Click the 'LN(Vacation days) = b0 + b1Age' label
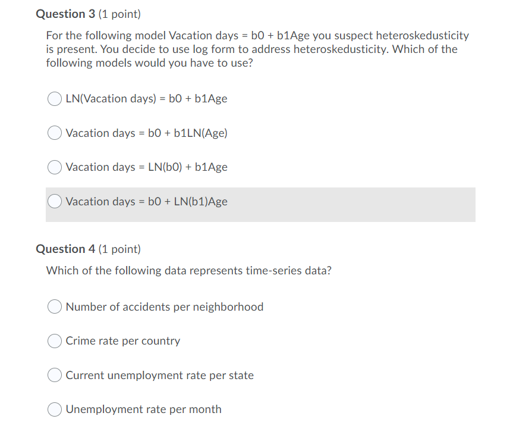Image resolution: width=510 pixels, height=441 pixels. click(x=146, y=99)
